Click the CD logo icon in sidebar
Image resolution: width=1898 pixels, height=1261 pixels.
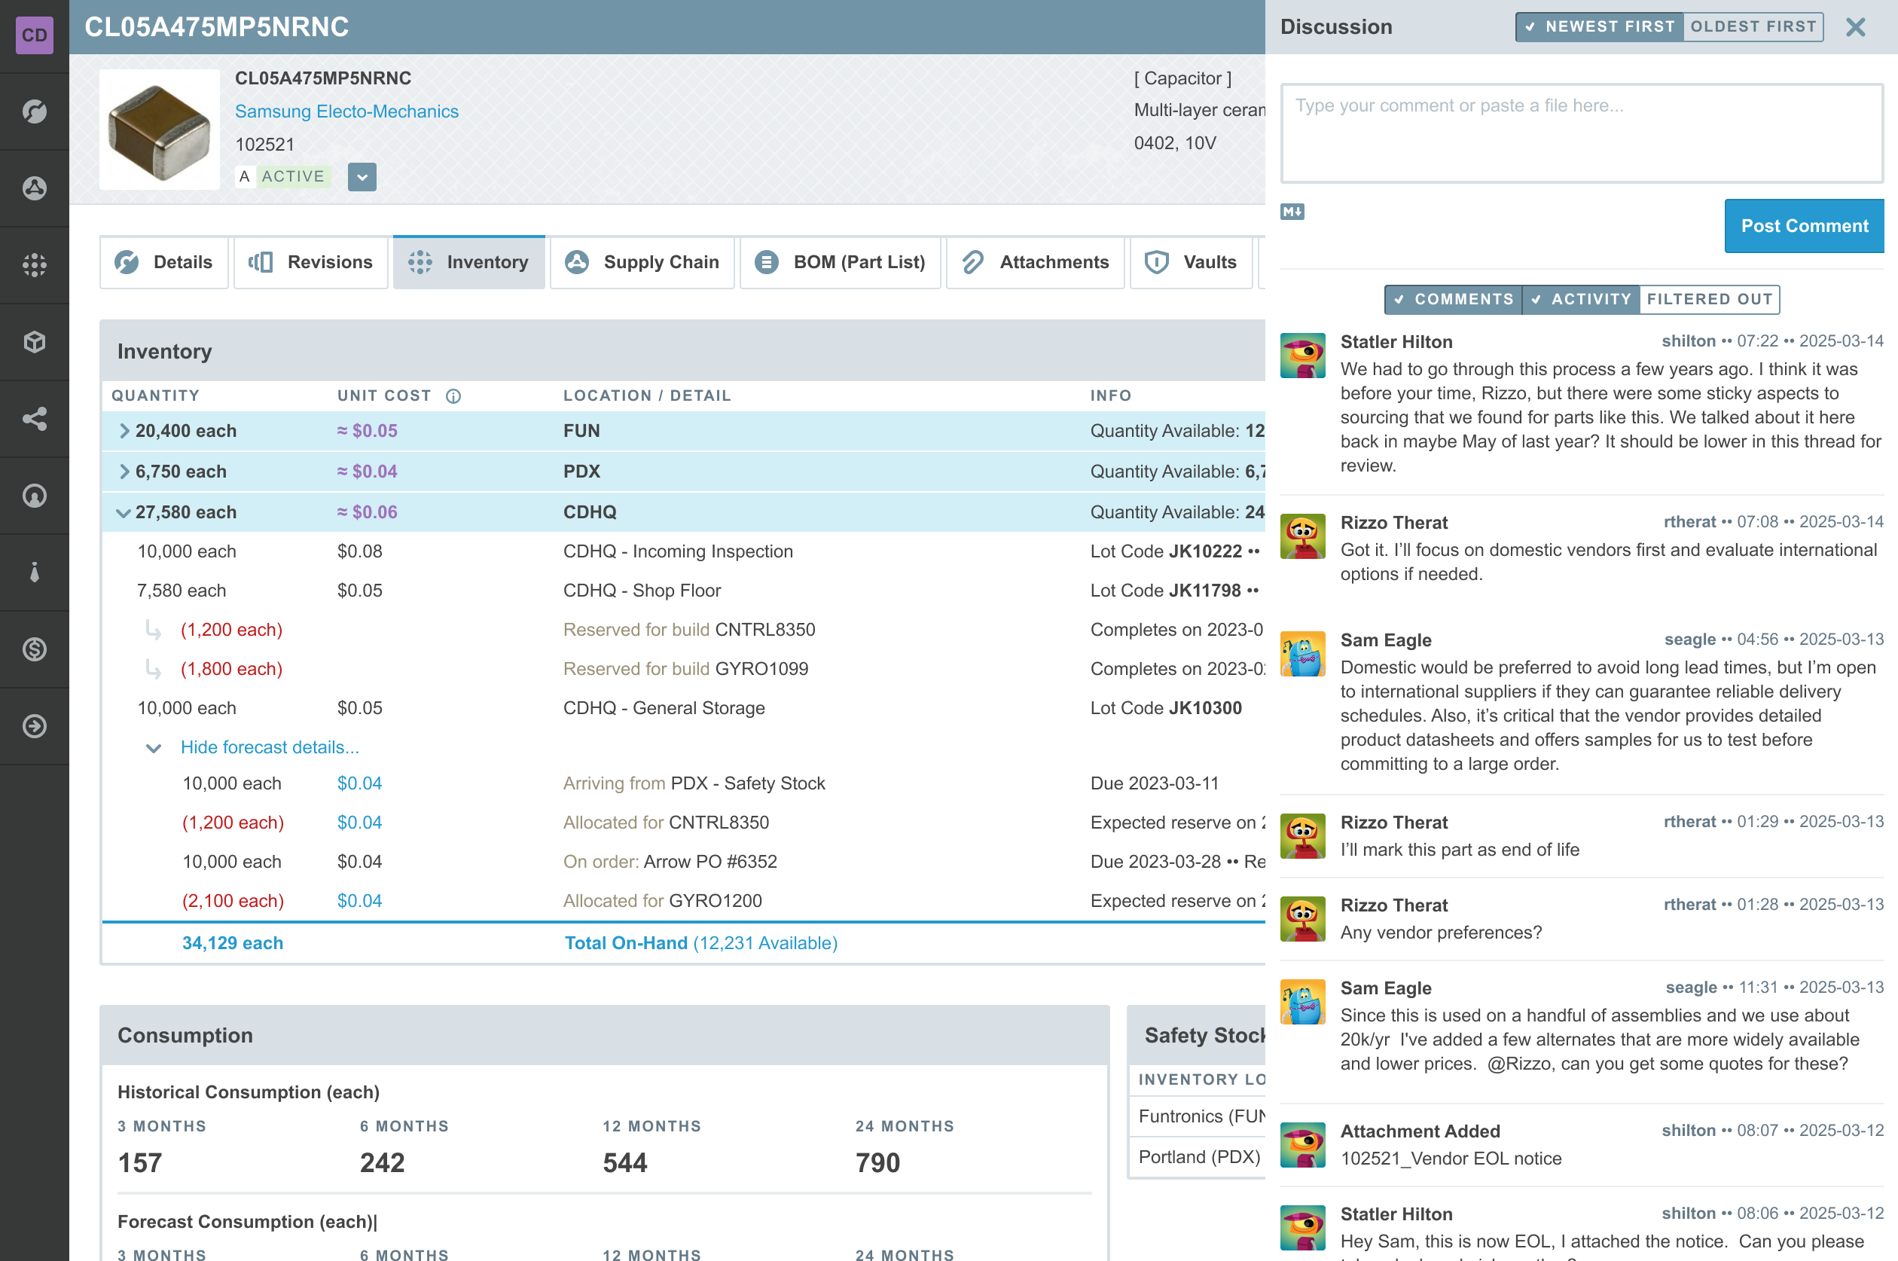[x=35, y=35]
